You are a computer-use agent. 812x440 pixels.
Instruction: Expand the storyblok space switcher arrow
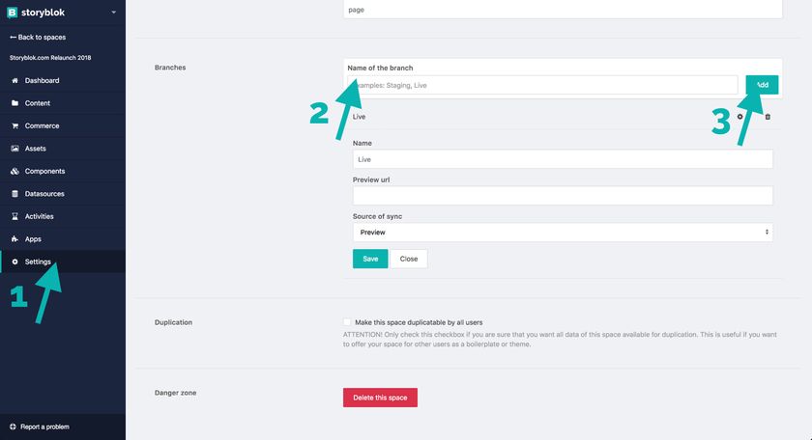(x=113, y=13)
